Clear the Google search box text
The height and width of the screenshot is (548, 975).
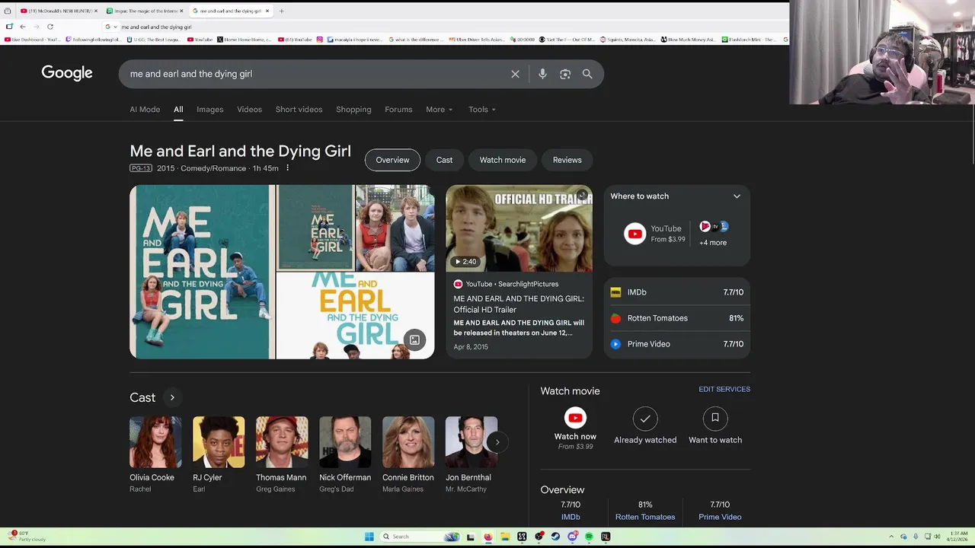[515, 74]
